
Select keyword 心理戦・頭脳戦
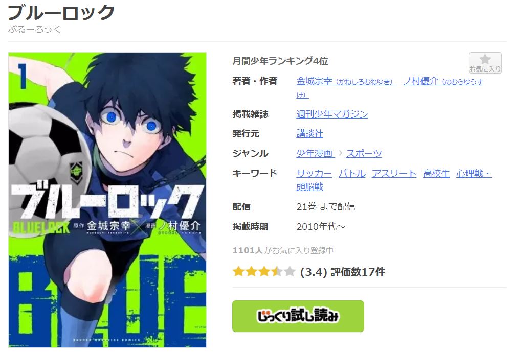(x=394, y=180)
